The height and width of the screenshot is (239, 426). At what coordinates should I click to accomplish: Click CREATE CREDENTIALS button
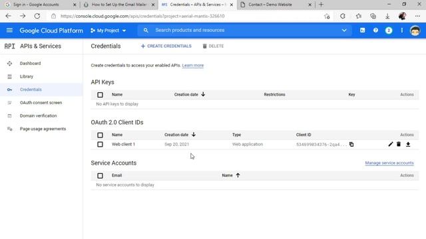166,46
